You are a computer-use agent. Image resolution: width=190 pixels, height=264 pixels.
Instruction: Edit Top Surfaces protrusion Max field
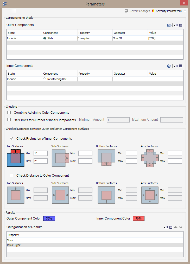41,161
